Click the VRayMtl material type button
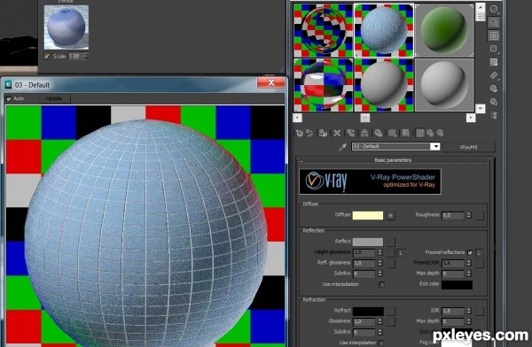532x347 pixels. pyautogui.click(x=469, y=147)
